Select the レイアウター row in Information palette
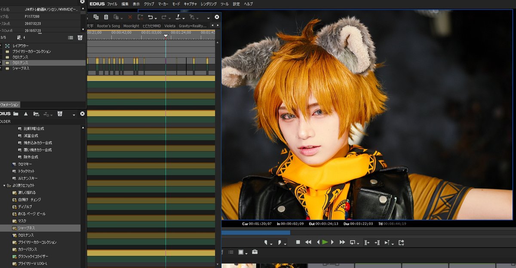 (x=43, y=46)
